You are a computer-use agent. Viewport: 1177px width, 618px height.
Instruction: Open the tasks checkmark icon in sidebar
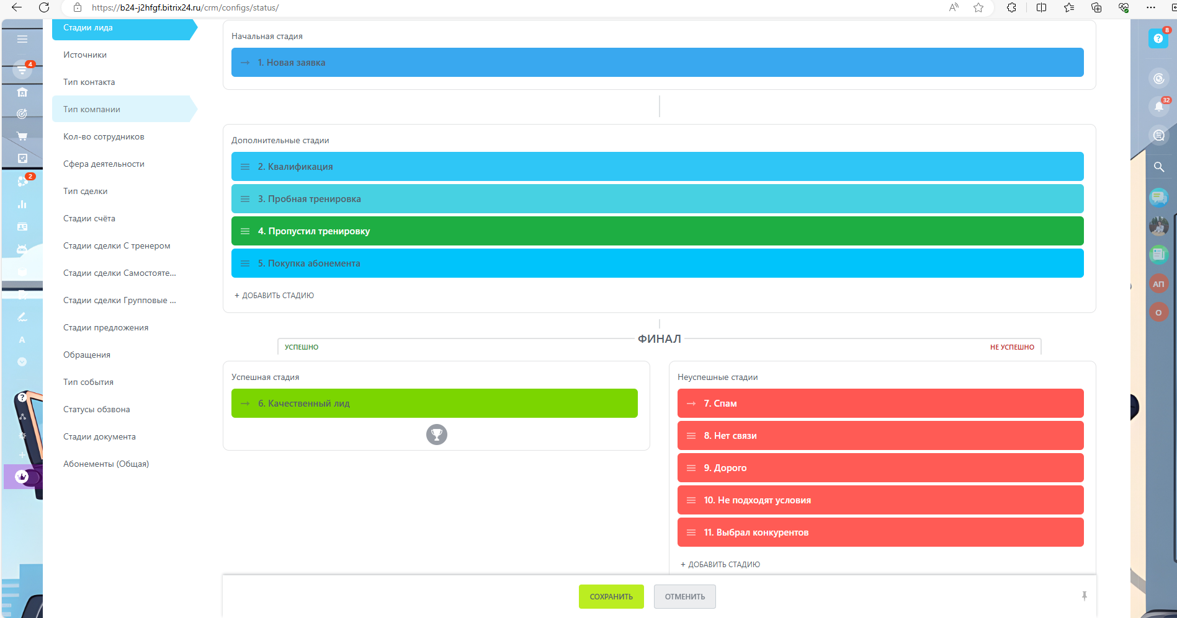[22, 158]
